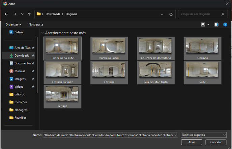The height and width of the screenshot is (149, 232).
Task: Click the Chrome icon in title bar
Action: tap(5, 4)
